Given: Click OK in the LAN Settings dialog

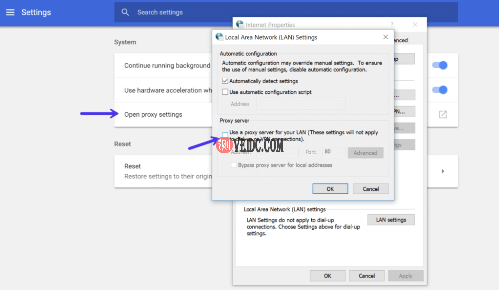Looking at the screenshot, I should pyautogui.click(x=330, y=189).
